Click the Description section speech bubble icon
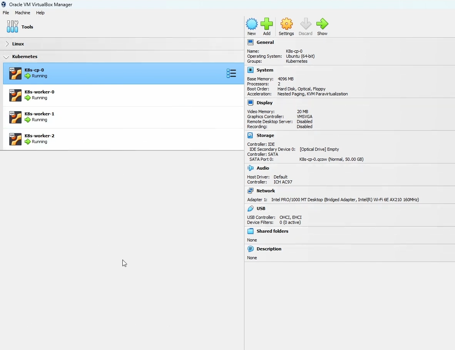 tap(251, 249)
